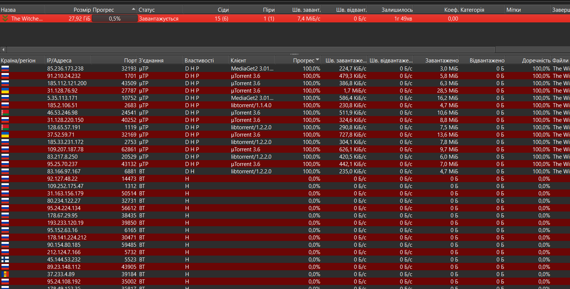Screen dimensions: 570x289
Task: Click the flag icon for peer 185.112.121.200
Action: [x=5, y=83]
